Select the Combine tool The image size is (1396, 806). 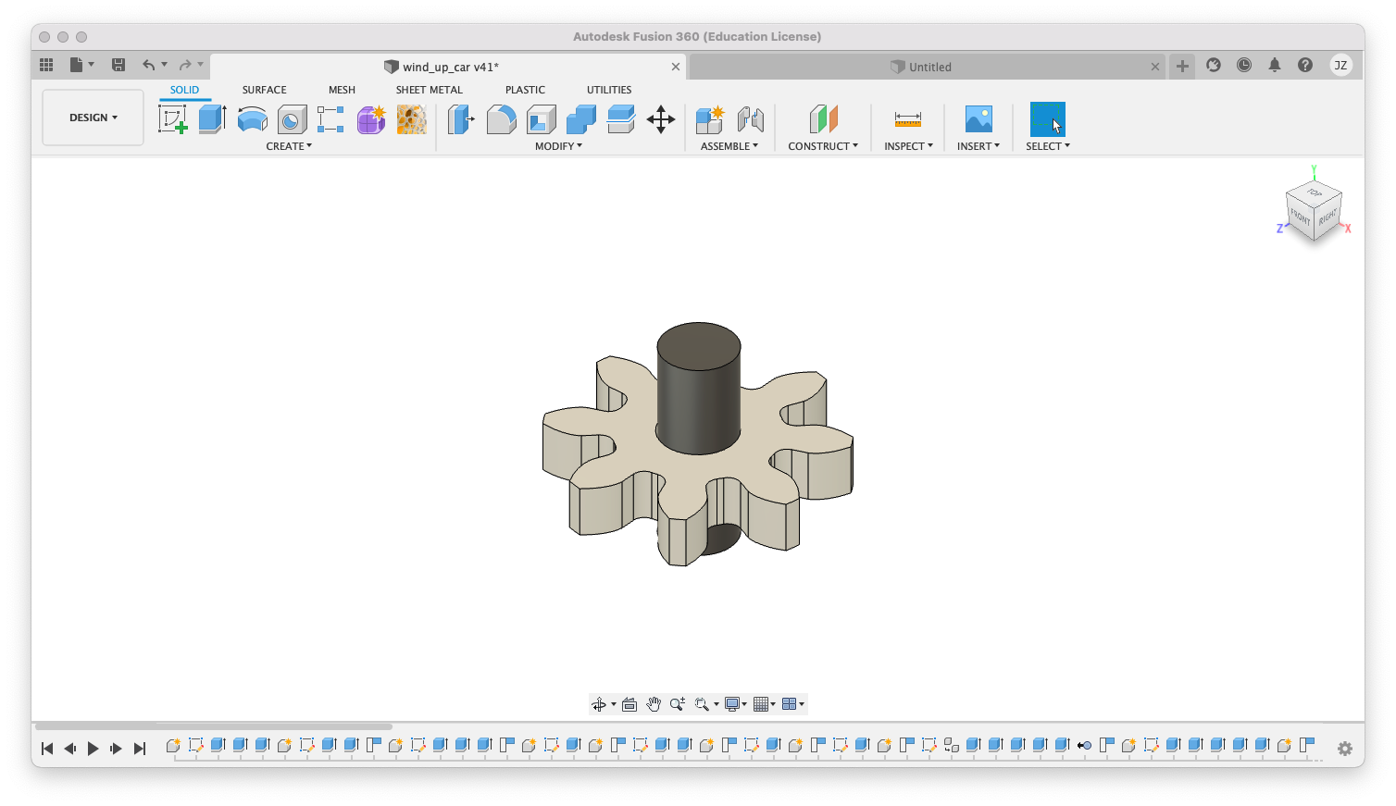click(x=581, y=119)
